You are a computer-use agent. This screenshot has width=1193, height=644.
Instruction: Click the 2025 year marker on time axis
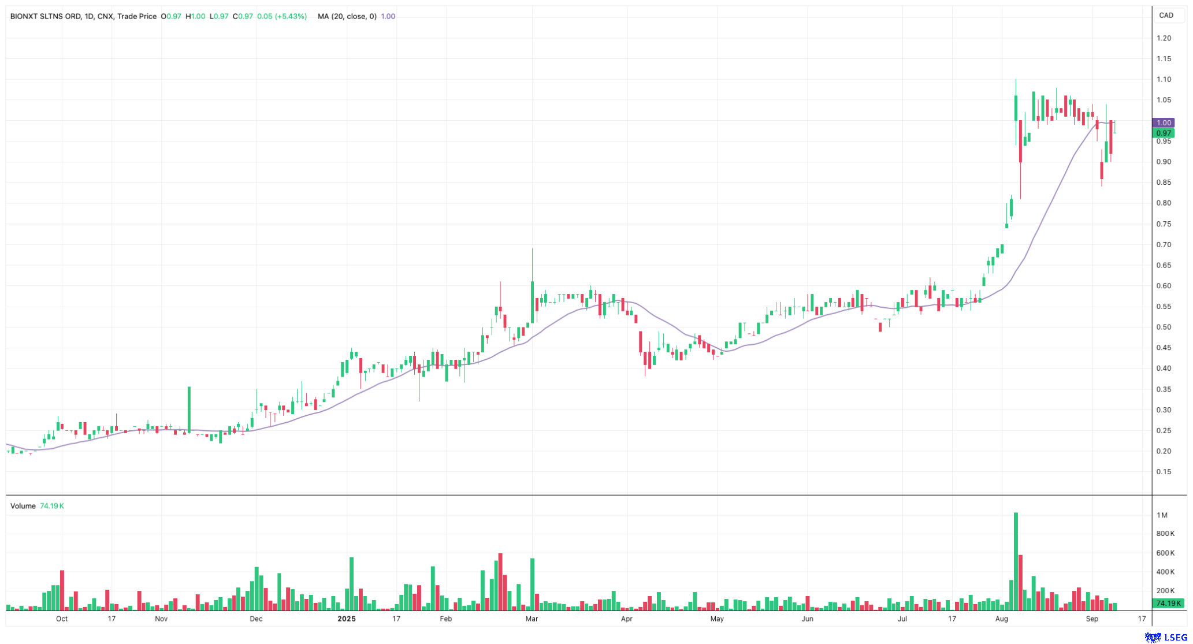pos(347,619)
